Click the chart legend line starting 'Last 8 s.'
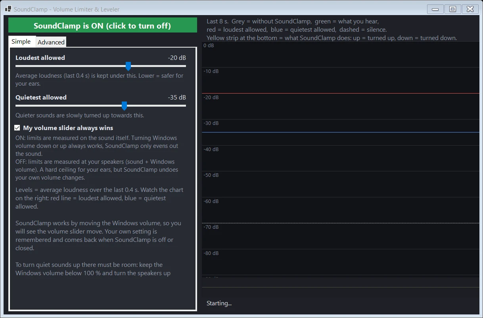Screen dimensions: 483x318 pyautogui.click(x=293, y=21)
